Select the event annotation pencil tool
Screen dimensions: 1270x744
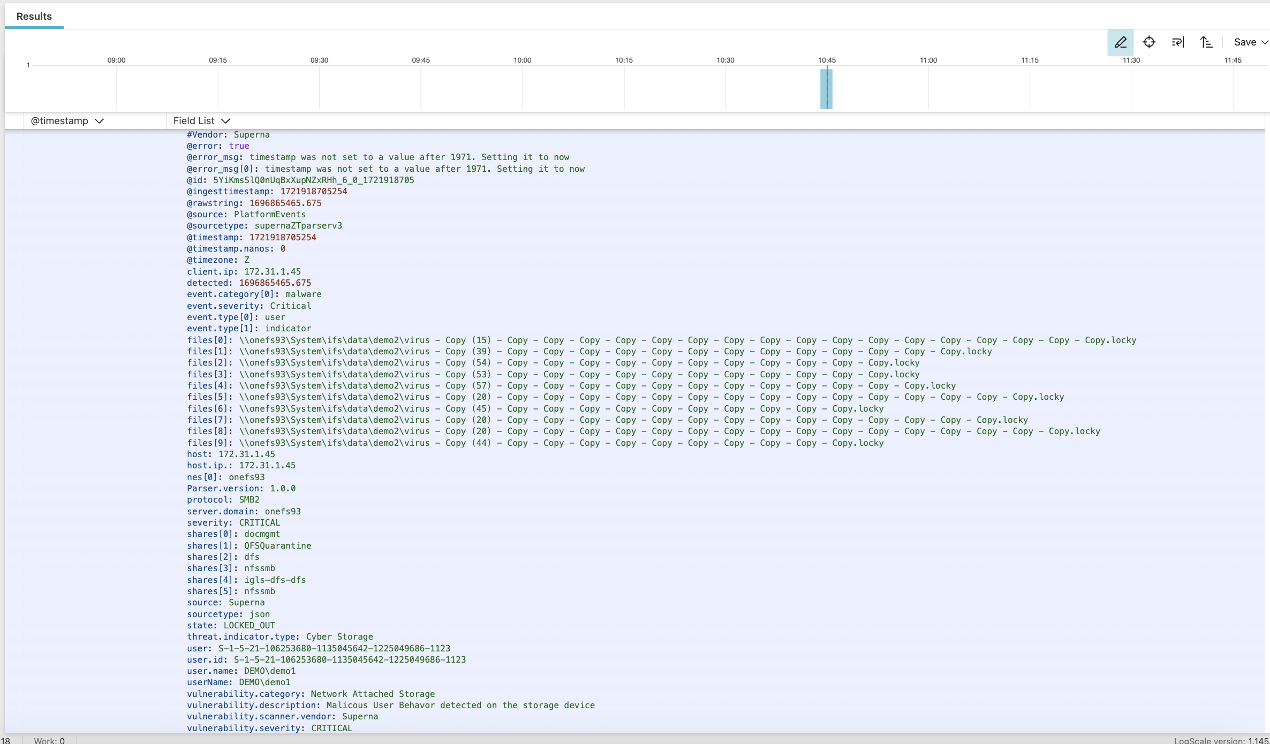coord(1120,42)
